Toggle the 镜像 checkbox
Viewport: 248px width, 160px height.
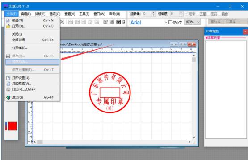[219, 14]
